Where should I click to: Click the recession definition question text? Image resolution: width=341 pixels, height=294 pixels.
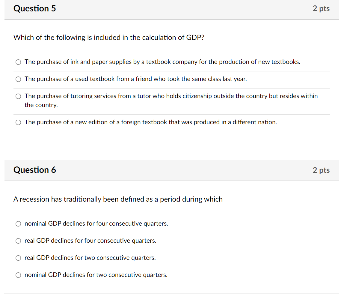coord(118,199)
